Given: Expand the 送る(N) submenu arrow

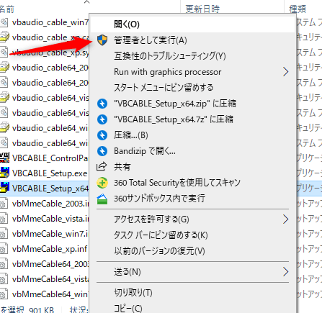Looking at the screenshot, I should tap(285, 272).
